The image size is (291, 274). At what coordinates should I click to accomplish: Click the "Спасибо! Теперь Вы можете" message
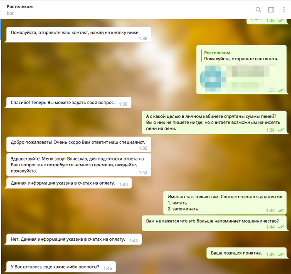62,102
